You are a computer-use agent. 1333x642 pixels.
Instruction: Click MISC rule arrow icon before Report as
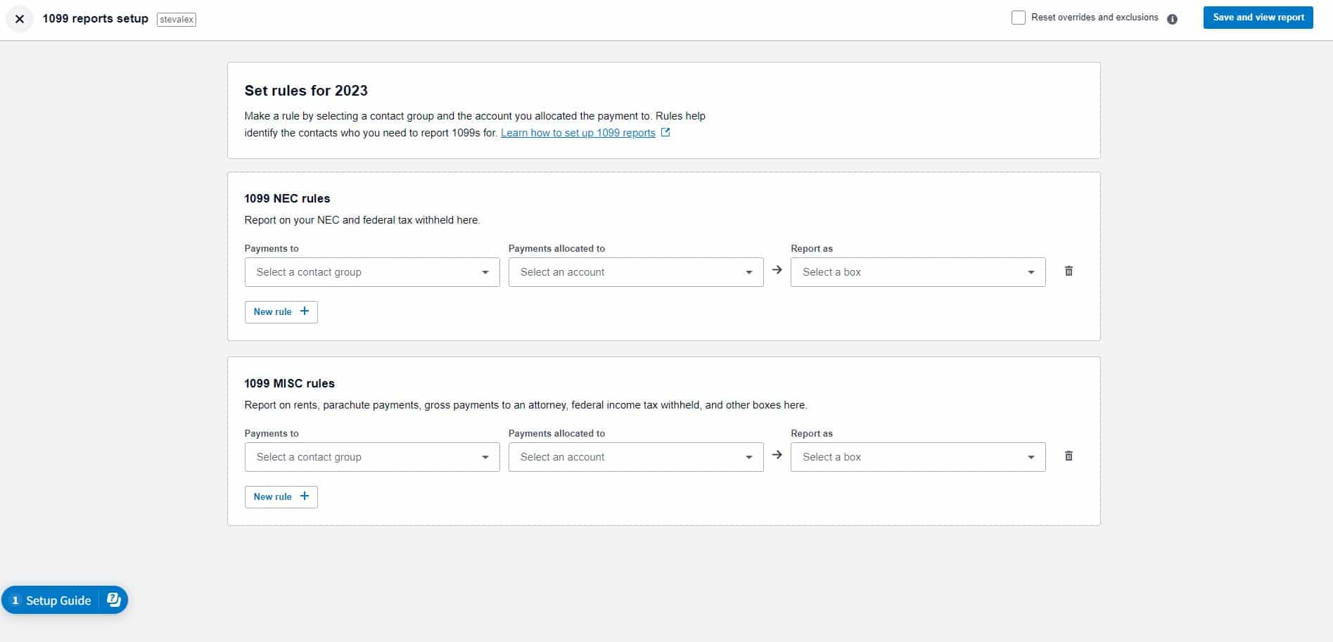pyautogui.click(x=777, y=455)
